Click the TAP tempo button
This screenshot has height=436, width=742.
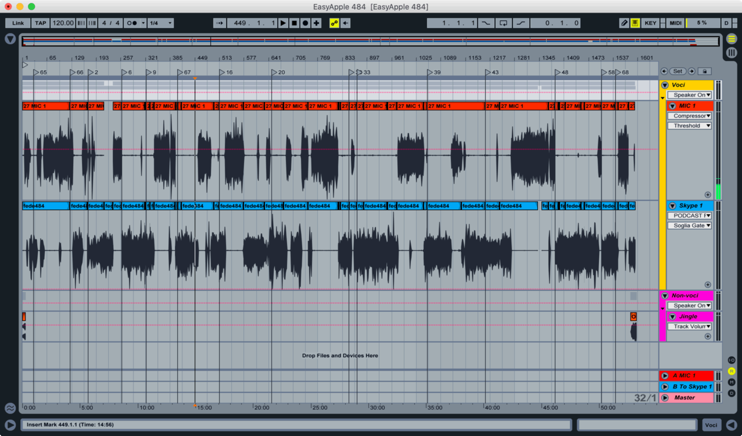point(40,23)
